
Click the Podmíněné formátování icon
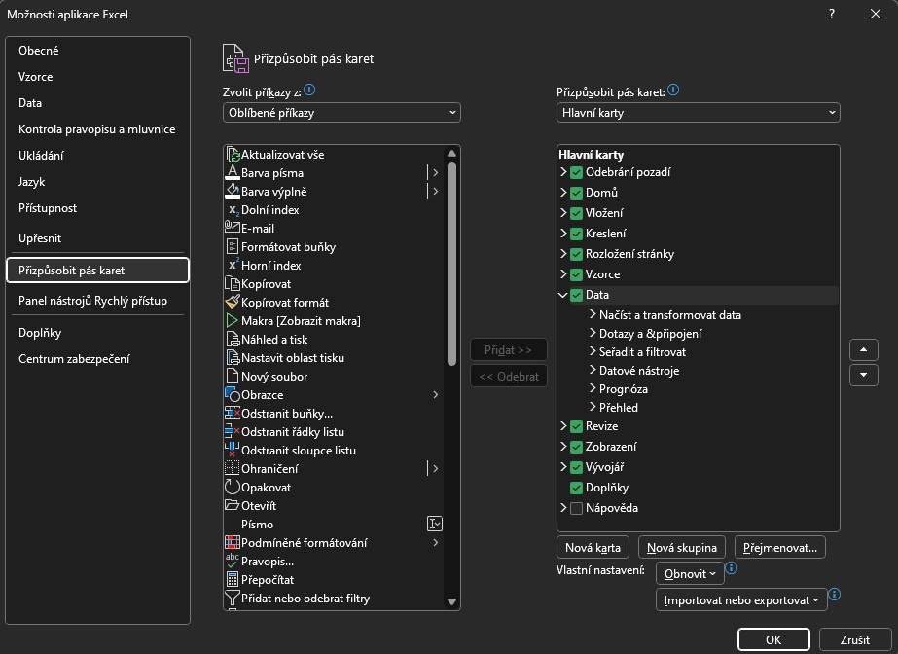click(x=233, y=542)
